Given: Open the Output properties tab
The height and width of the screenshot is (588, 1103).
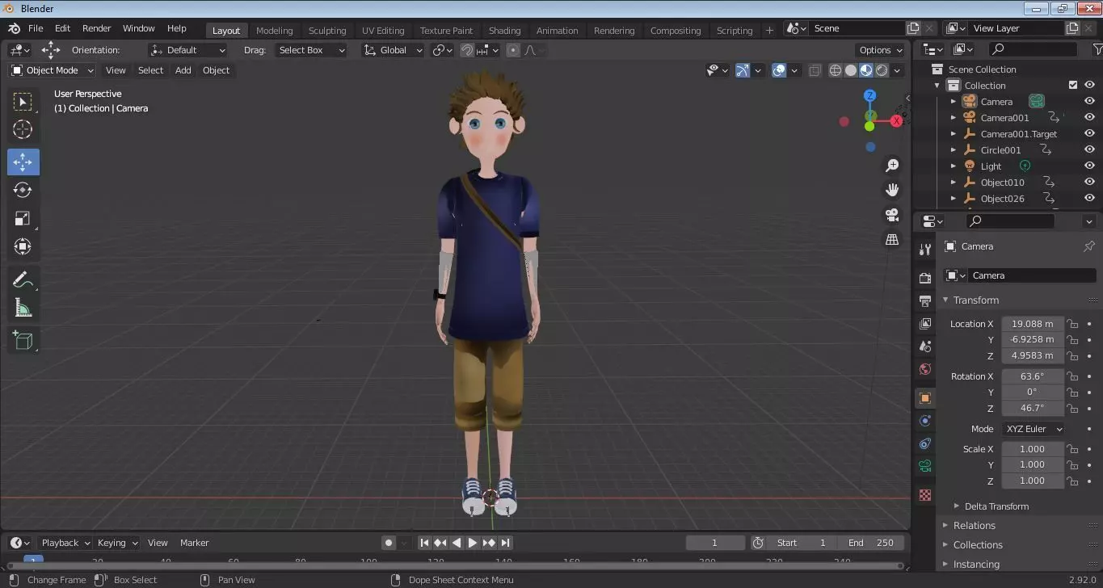Looking at the screenshot, I should tap(925, 300).
